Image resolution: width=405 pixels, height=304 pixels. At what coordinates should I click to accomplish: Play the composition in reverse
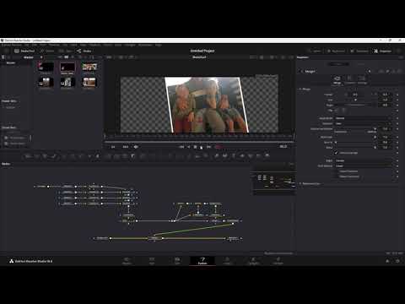tap(189, 147)
